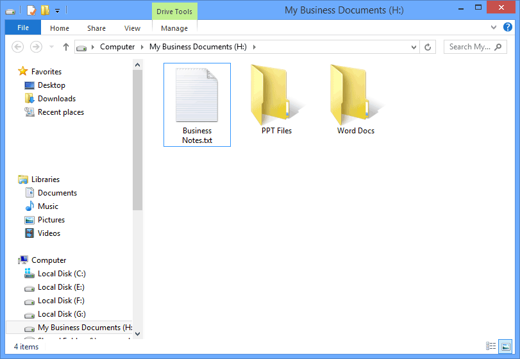Screen dimensions: 520x359
Task: Click navigation pane scroll down arrow
Action: pyautogui.click(x=138, y=334)
